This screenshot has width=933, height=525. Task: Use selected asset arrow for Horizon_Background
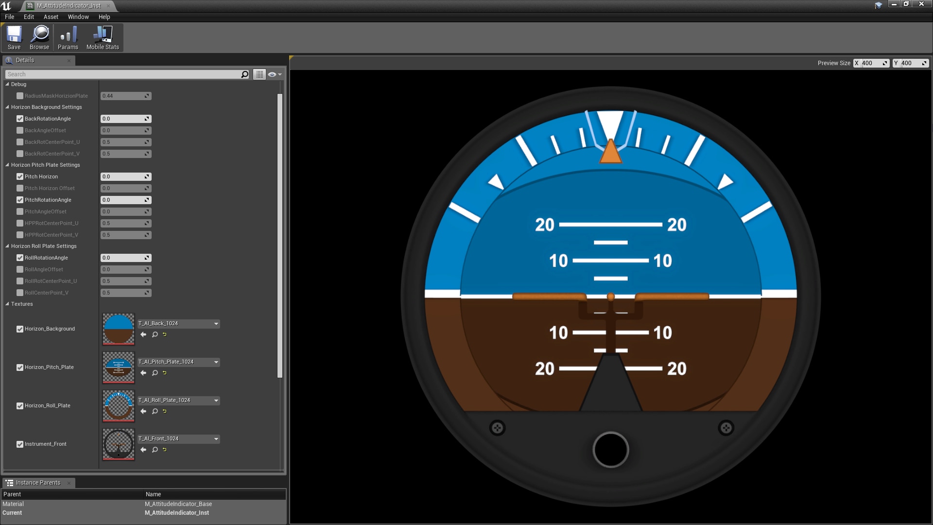pyautogui.click(x=143, y=334)
